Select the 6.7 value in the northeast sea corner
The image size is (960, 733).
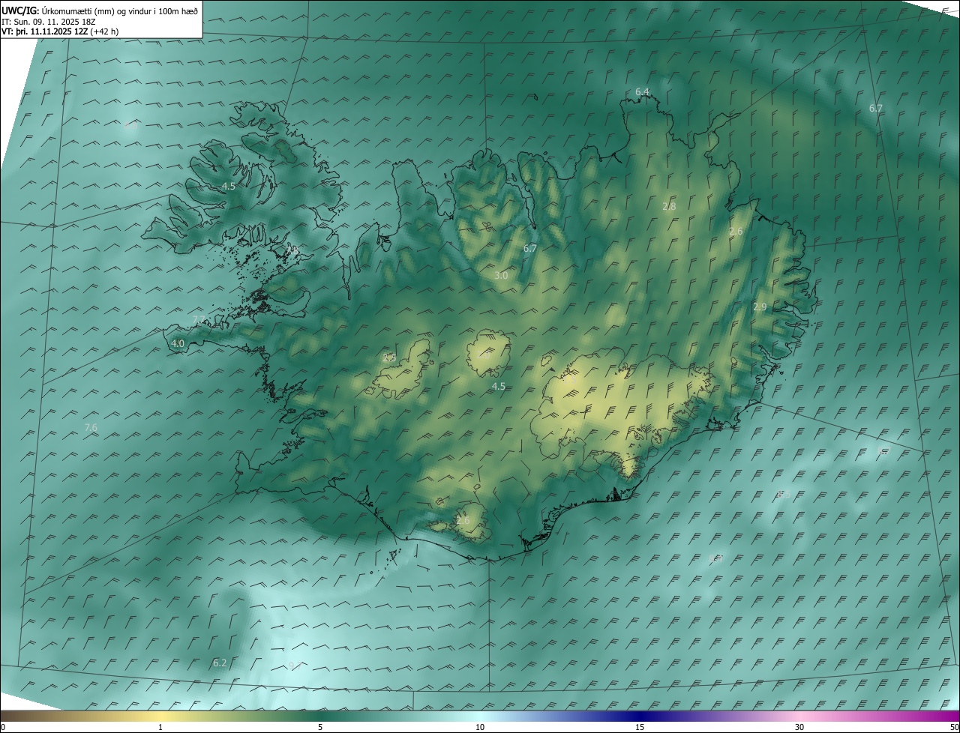tap(875, 109)
